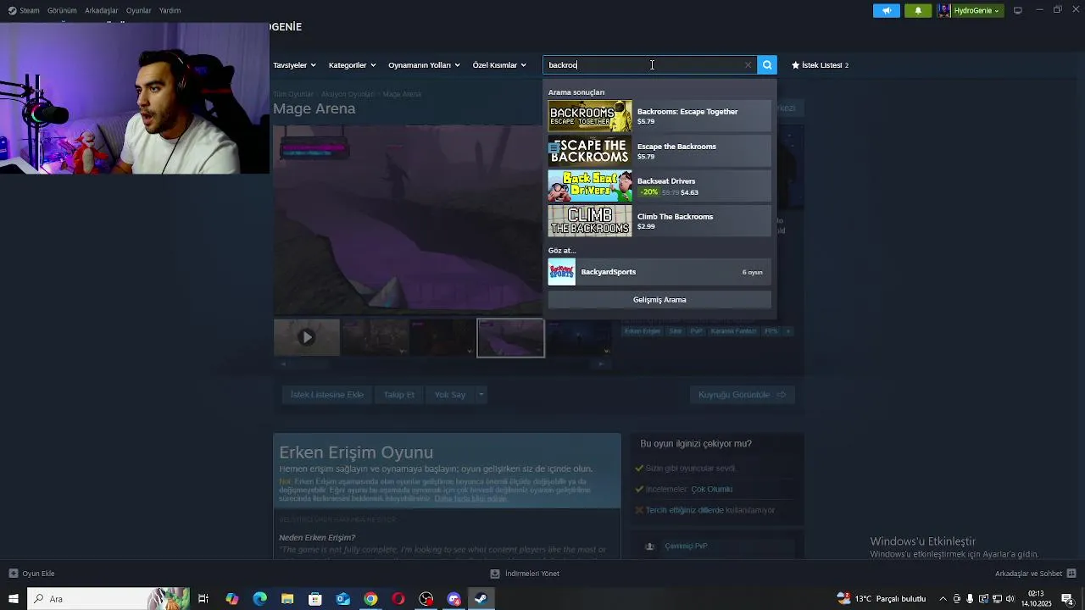Image resolution: width=1085 pixels, height=610 pixels.
Task: Click the blue search magnifier button
Action: click(x=767, y=64)
